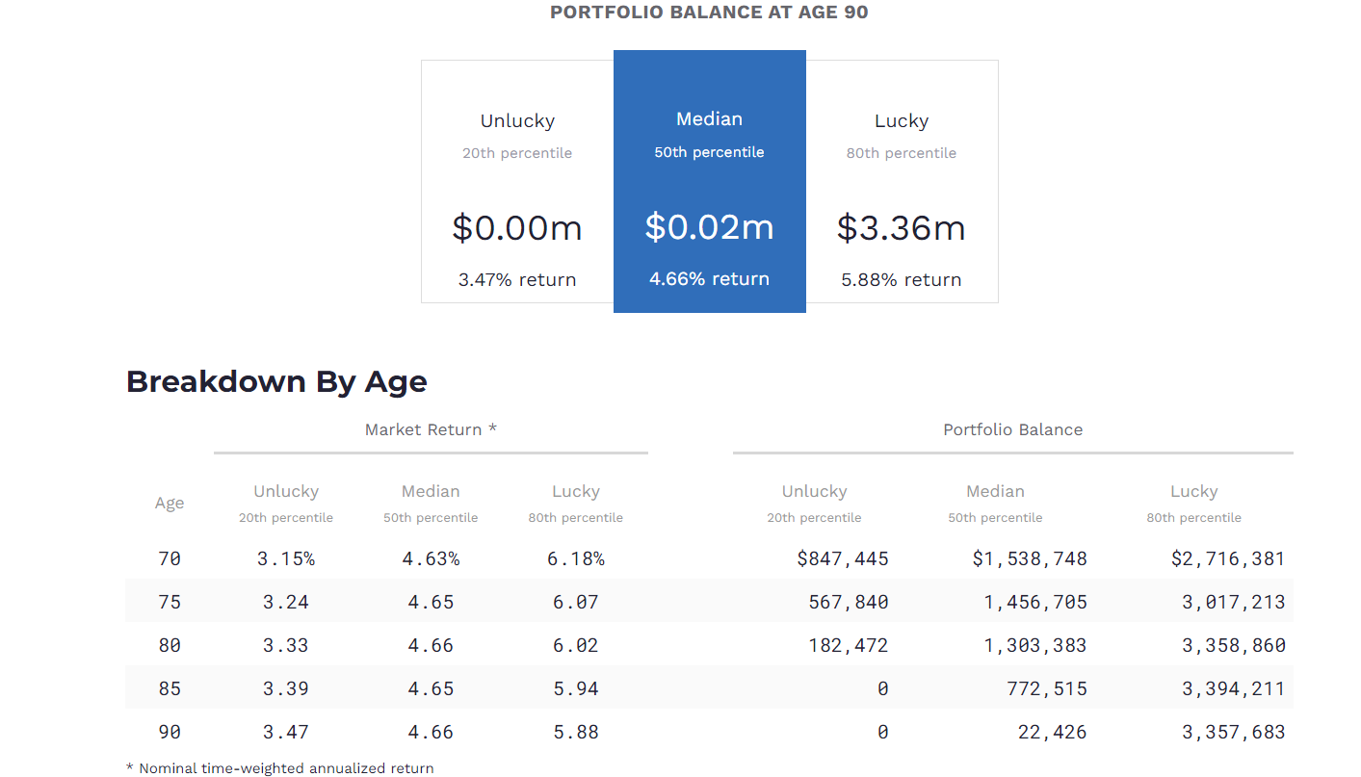Click the "Age" column header
Screen dimensions: 1361x777
[x=170, y=503]
